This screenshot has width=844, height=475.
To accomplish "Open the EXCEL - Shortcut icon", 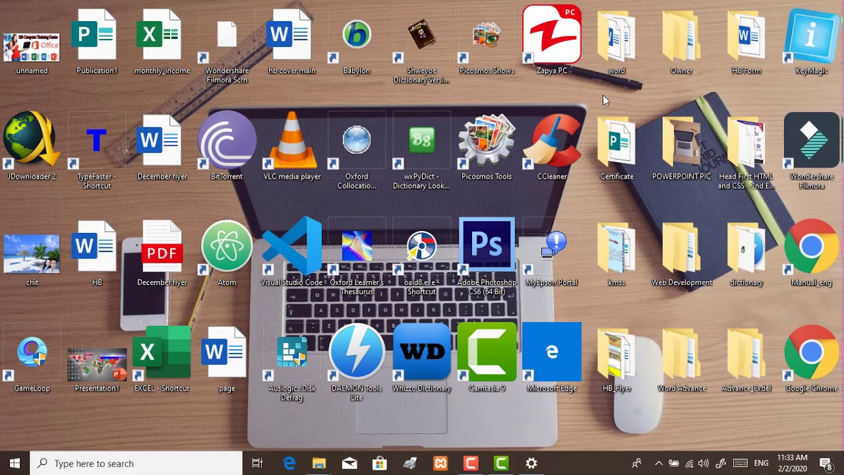I will click(x=162, y=354).
